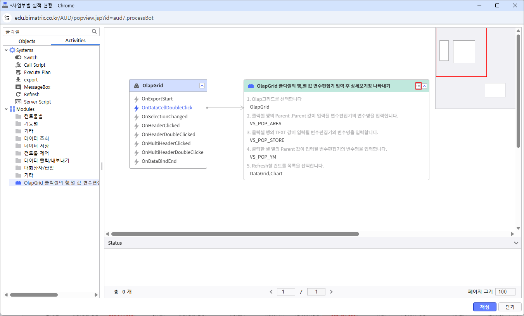Select the MessageBox activity
Screen dimensions: 524x316
point(37,87)
